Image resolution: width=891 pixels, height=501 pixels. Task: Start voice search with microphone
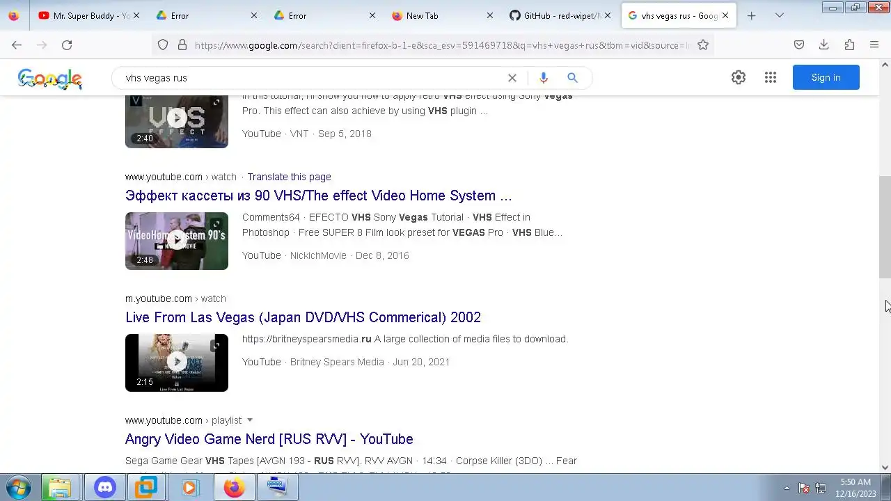pyautogui.click(x=544, y=78)
